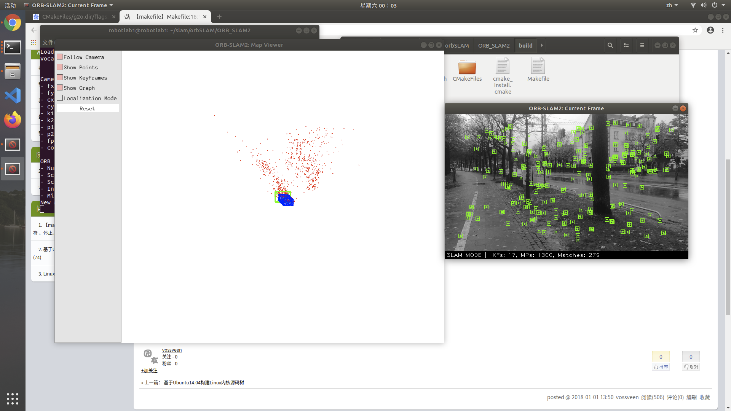The height and width of the screenshot is (411, 731).
Task: Open the file manager hamburger menu
Action: coord(642,45)
